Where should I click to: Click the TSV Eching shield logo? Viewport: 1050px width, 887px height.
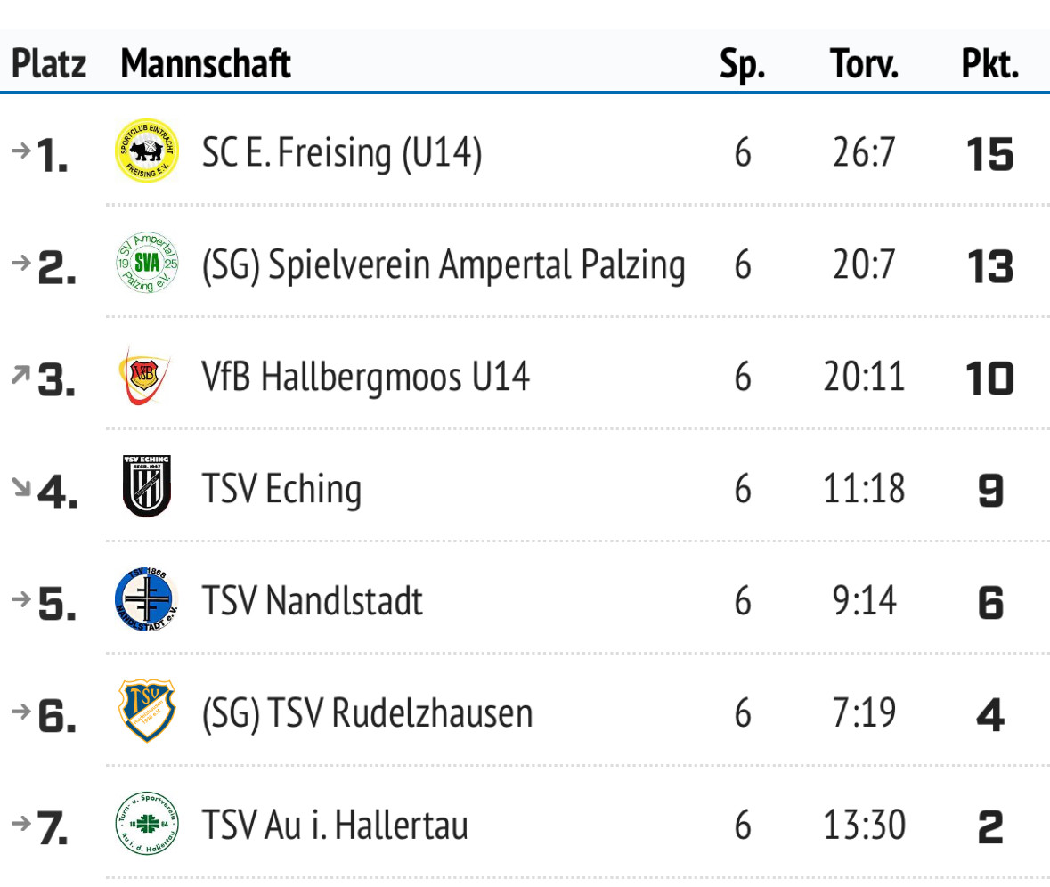(x=147, y=486)
